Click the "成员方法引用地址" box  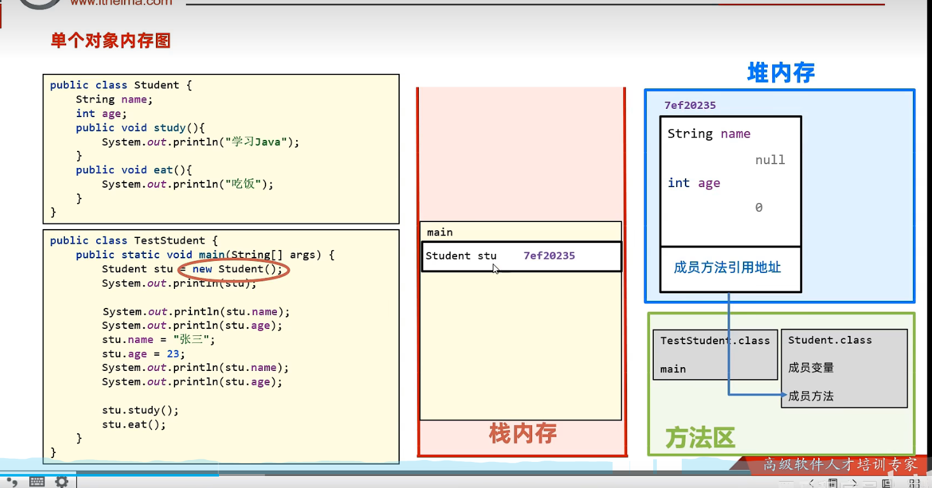click(730, 269)
